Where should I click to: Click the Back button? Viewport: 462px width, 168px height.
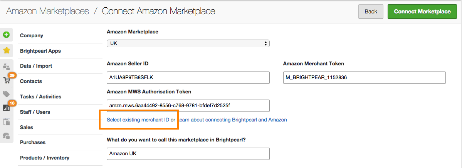pyautogui.click(x=371, y=12)
